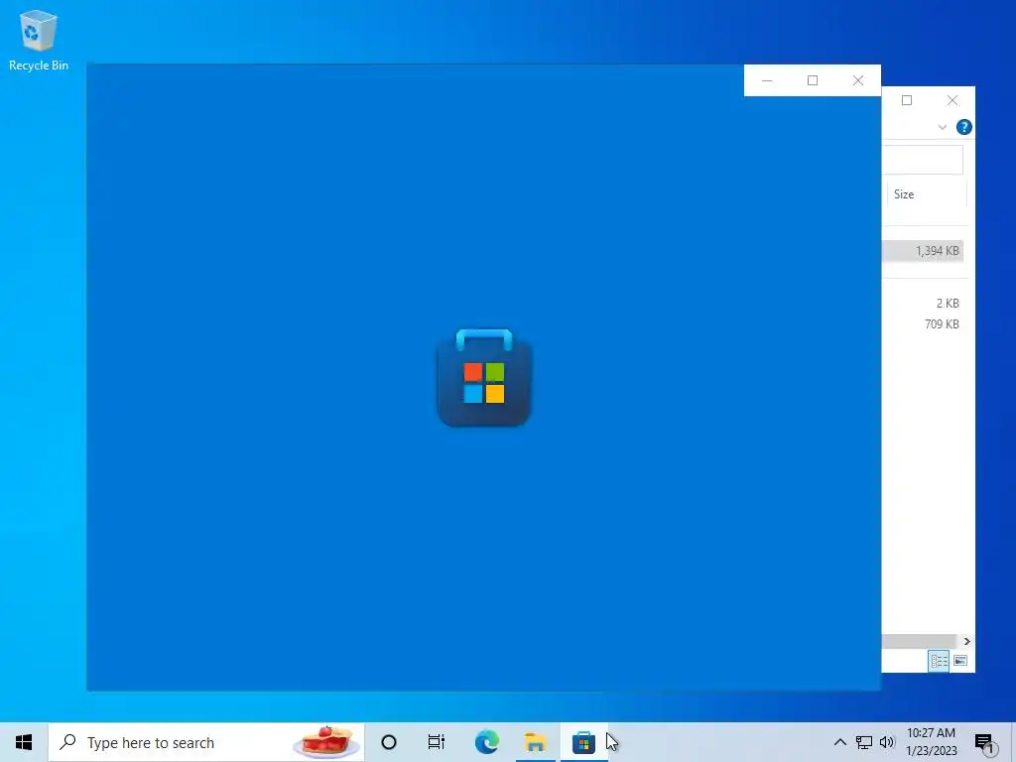
Task: Launch Microsoft Edge from the taskbar
Action: (x=486, y=742)
